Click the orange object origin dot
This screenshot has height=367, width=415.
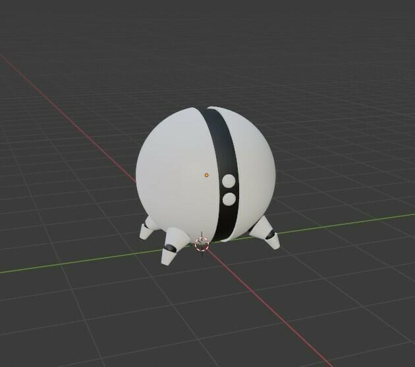[x=206, y=175]
